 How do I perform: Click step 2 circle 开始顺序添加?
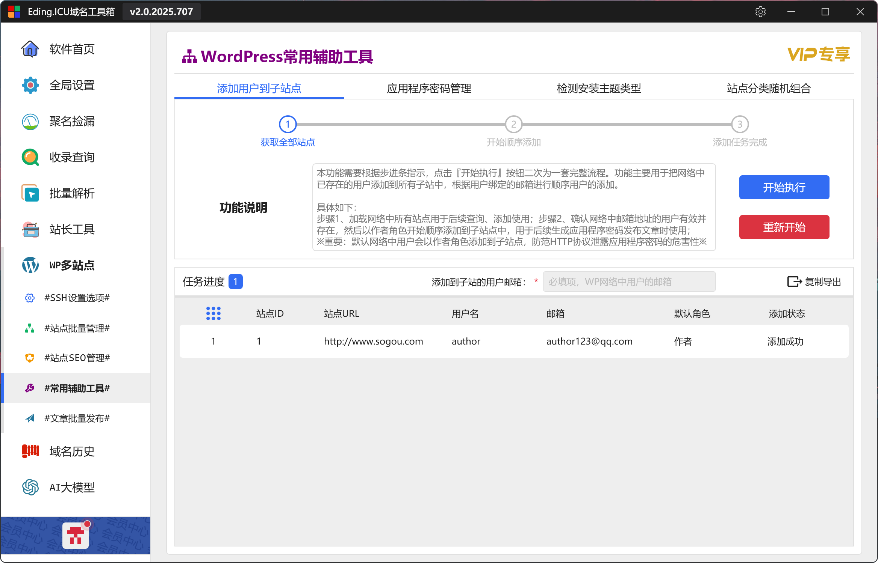coord(514,124)
